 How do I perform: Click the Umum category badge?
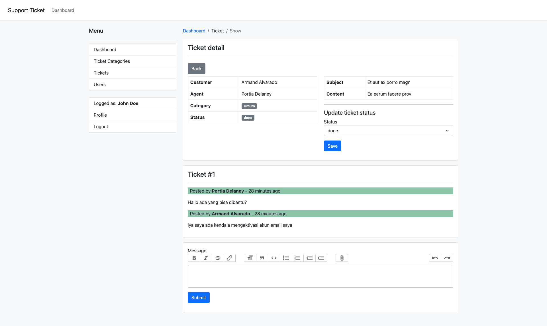[249, 106]
